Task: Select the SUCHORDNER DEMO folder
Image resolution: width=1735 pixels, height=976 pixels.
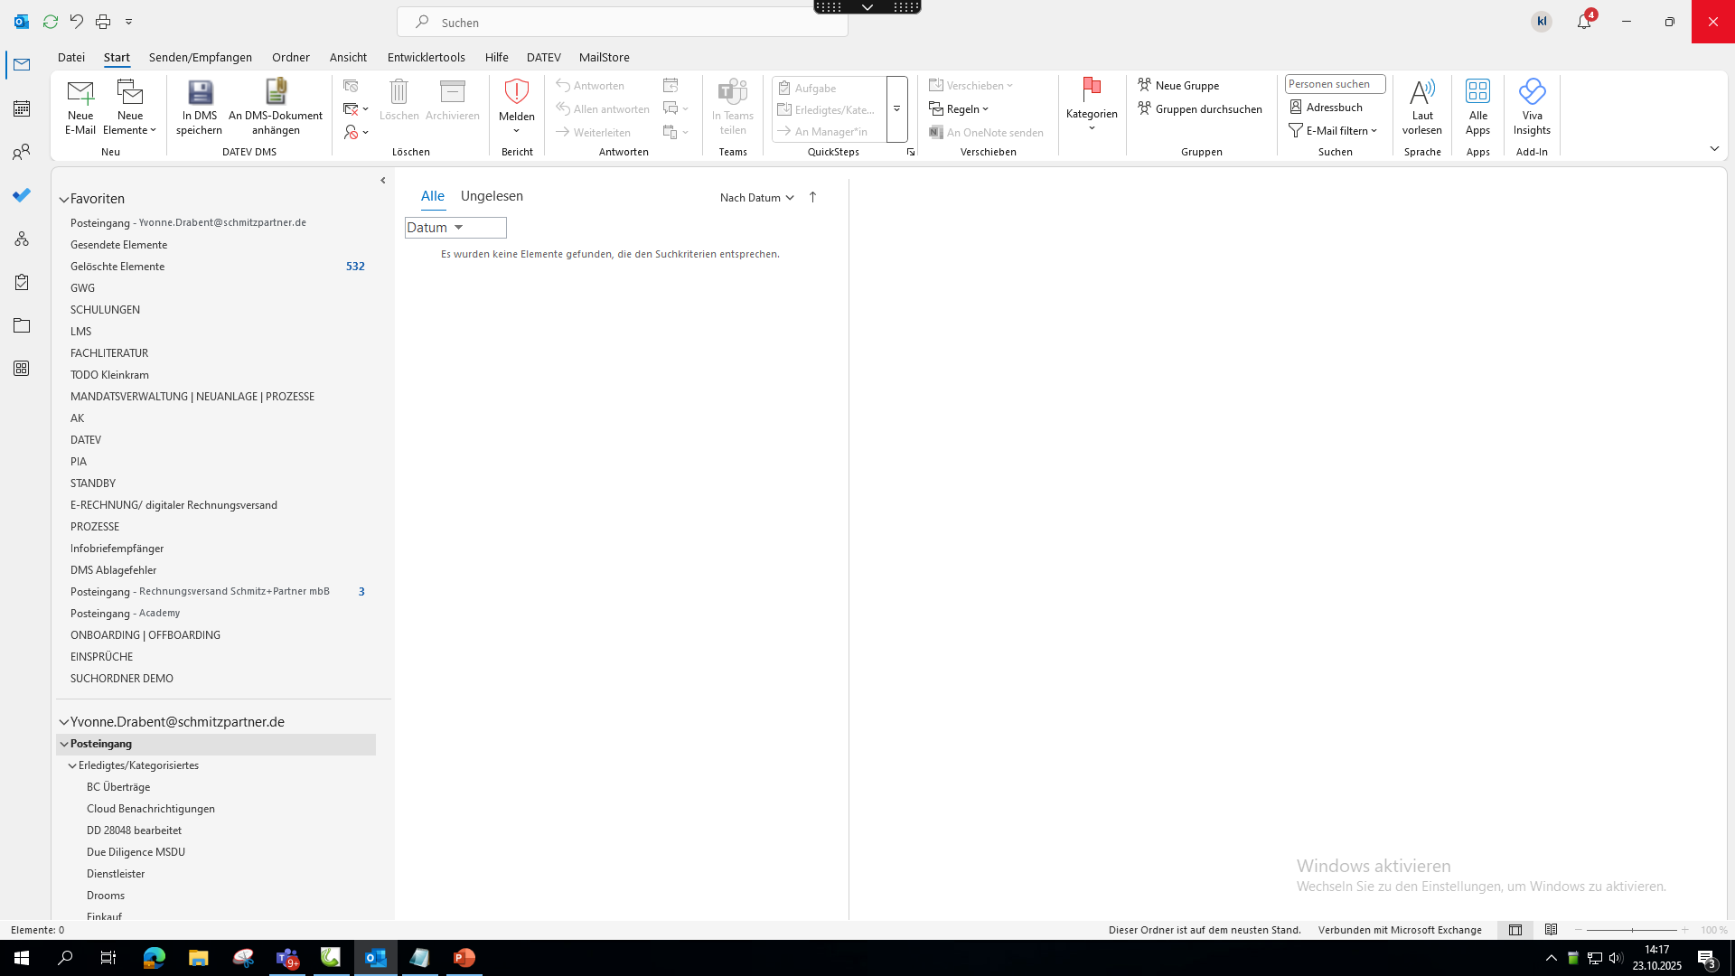Action: click(x=215, y=679)
